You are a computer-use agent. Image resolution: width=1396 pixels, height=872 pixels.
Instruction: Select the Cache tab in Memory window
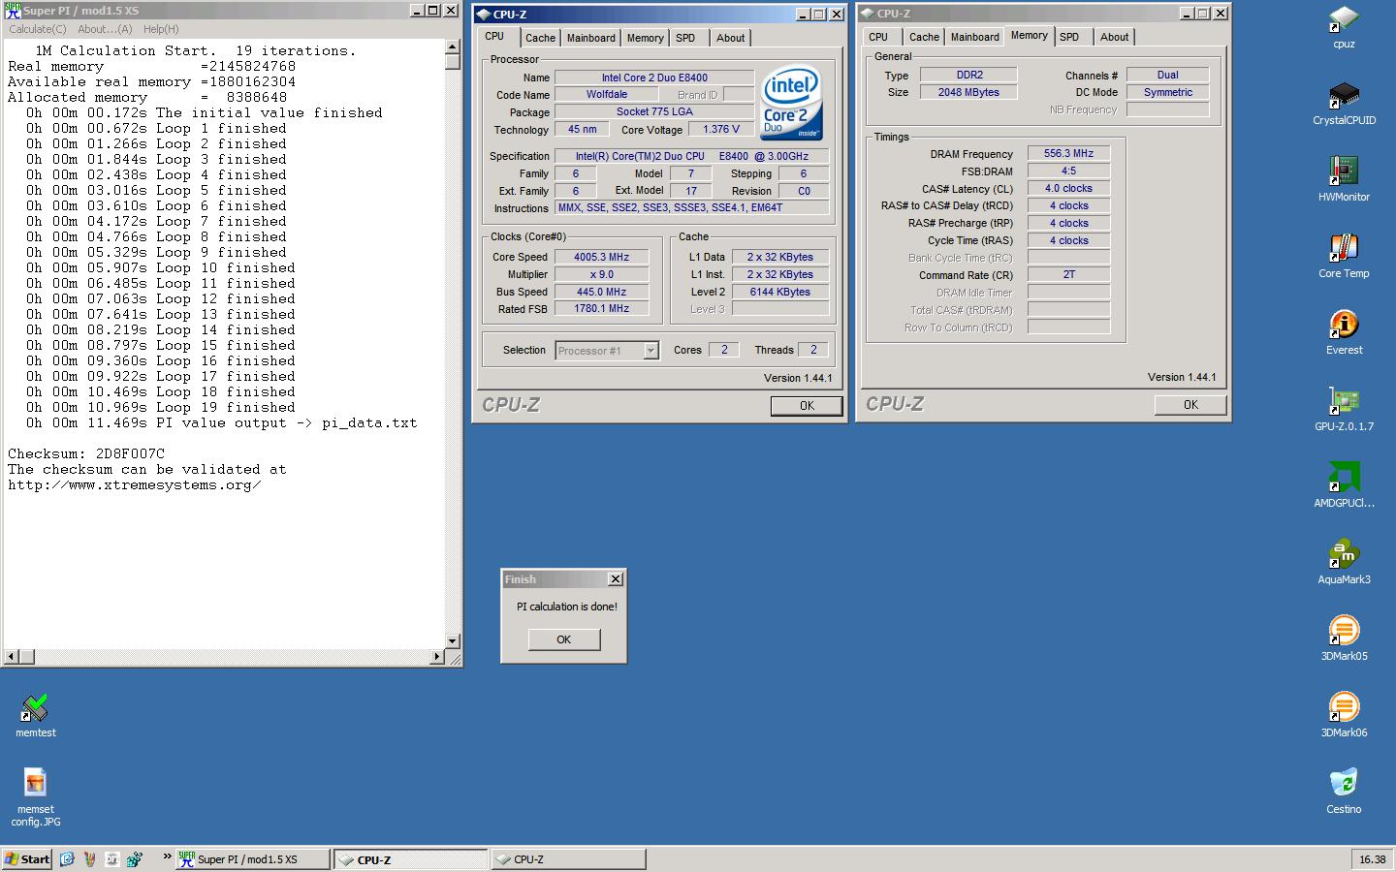[x=924, y=37]
